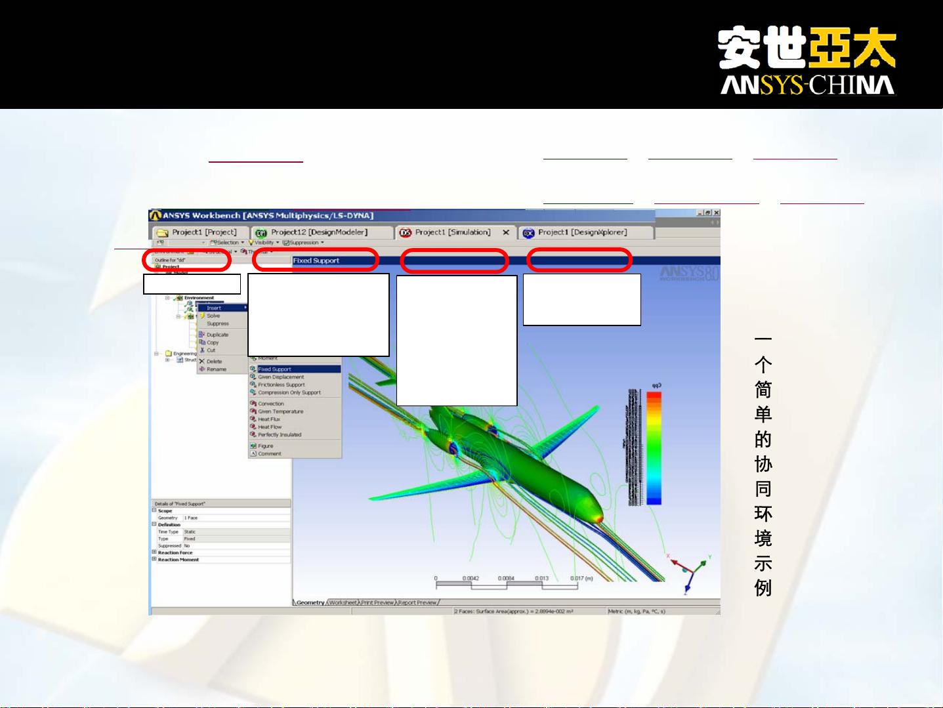
Task: Select Figure in Insert submenu
Action: point(295,446)
